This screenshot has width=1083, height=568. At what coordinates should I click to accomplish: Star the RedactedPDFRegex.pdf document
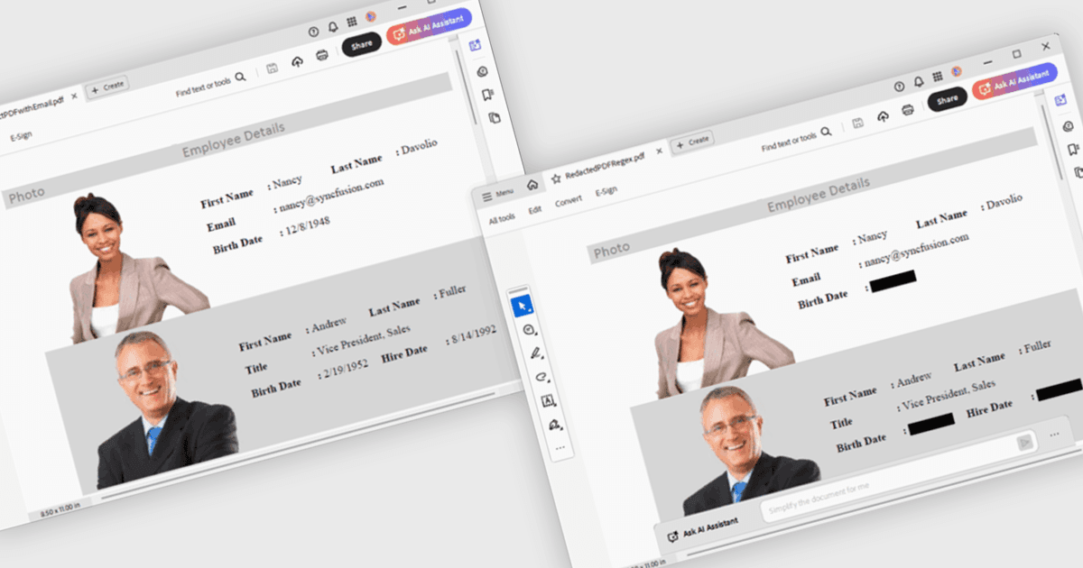[556, 179]
